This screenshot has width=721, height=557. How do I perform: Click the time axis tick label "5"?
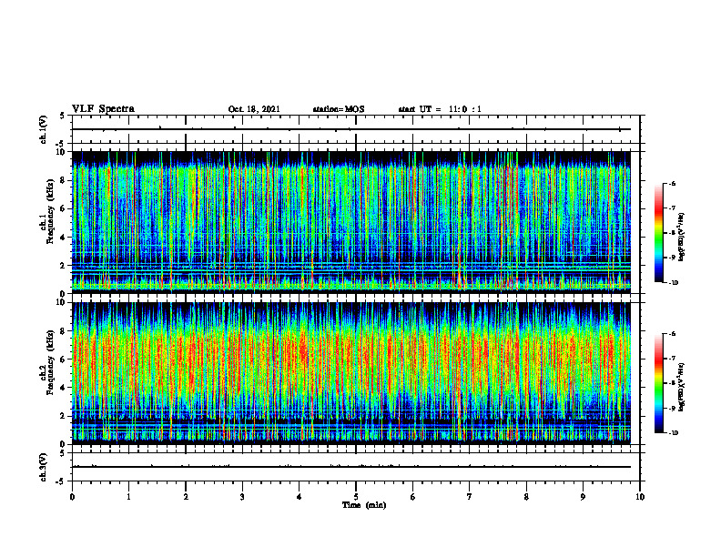click(356, 497)
